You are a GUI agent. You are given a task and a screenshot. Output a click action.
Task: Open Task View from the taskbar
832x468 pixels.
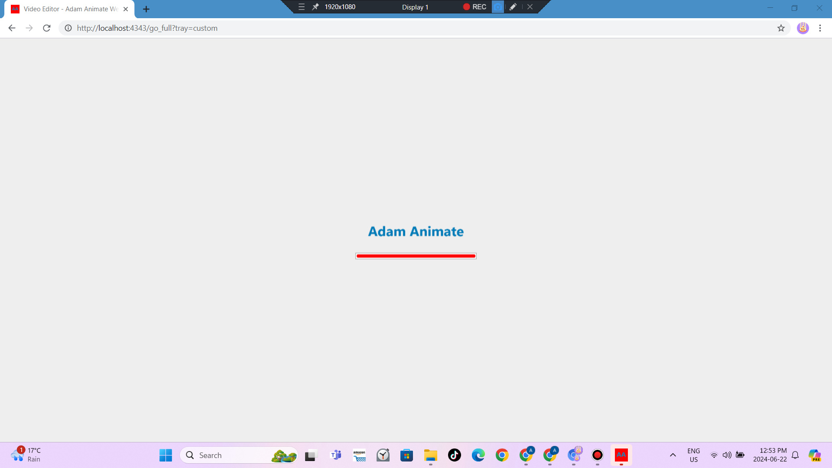[x=310, y=455]
